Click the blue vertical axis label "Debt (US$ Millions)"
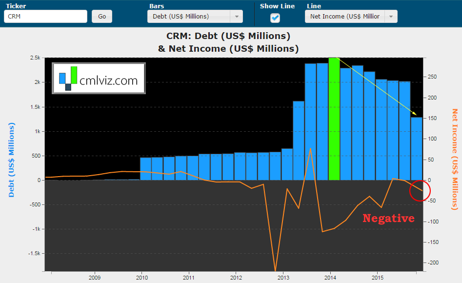This screenshot has width=462, height=283. point(11,160)
